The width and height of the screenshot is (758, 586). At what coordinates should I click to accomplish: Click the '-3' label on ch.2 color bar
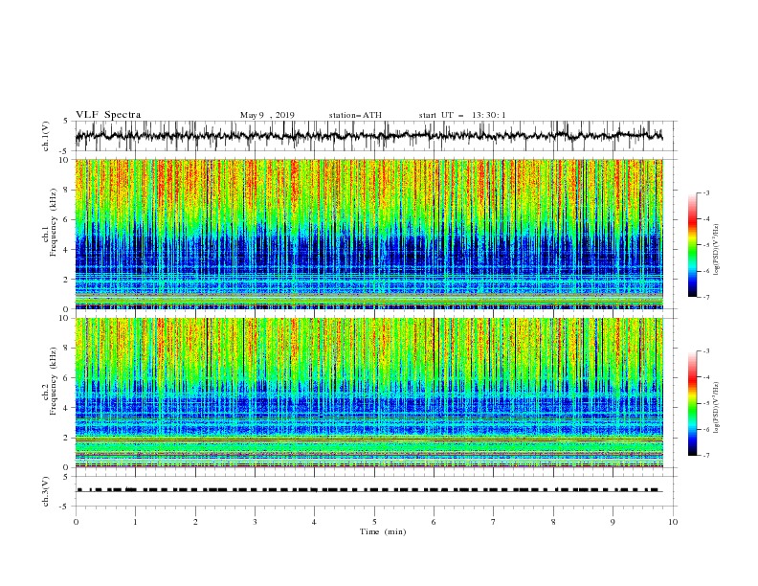click(x=706, y=351)
